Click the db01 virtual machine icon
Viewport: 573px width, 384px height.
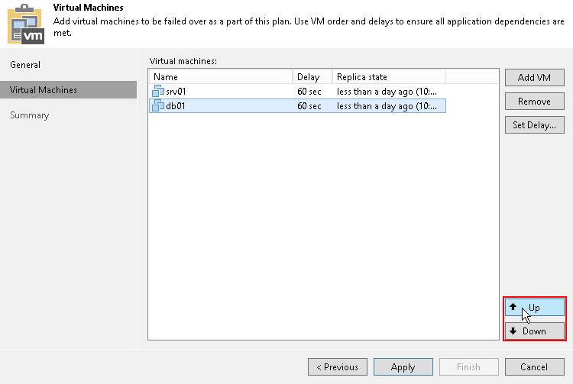158,106
